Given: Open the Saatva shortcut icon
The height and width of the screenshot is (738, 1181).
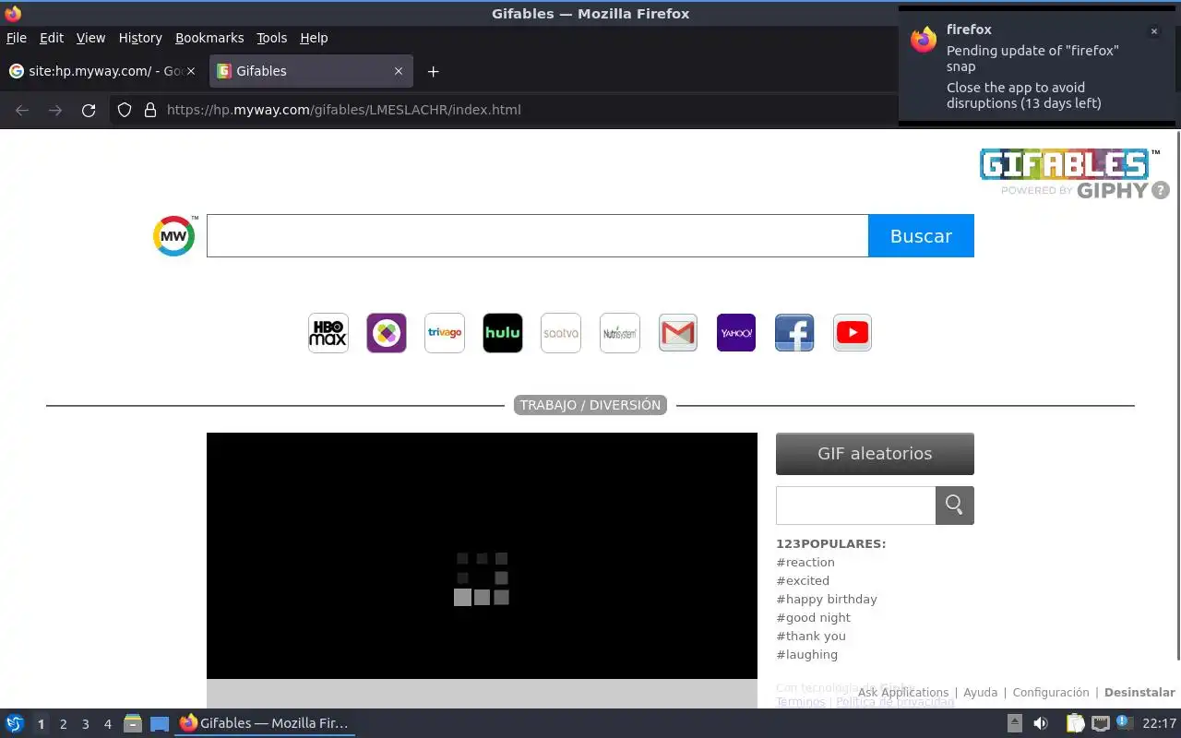Looking at the screenshot, I should click(x=561, y=333).
